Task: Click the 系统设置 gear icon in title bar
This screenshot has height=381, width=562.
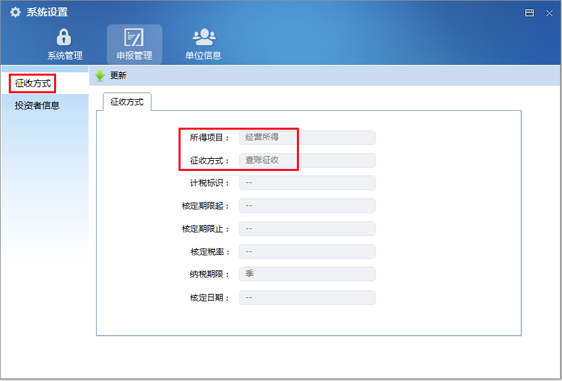Action: click(x=16, y=13)
